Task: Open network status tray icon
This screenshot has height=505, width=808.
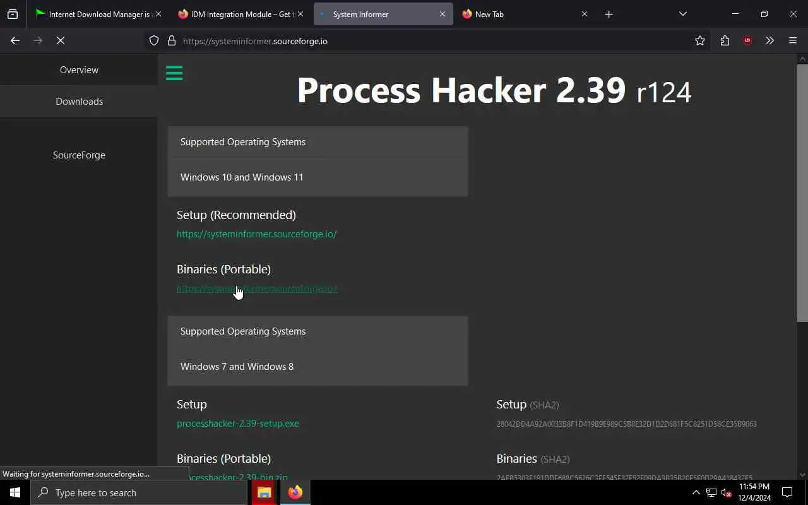Action: (711, 492)
